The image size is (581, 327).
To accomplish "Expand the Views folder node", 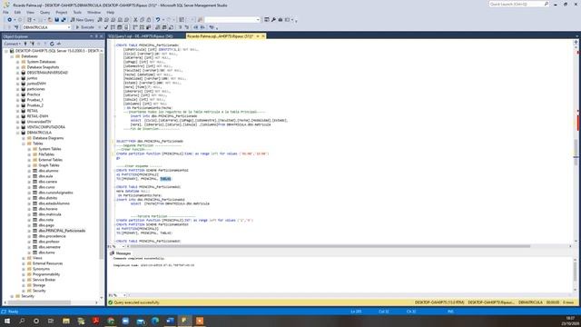I will pyautogui.click(x=24, y=258).
